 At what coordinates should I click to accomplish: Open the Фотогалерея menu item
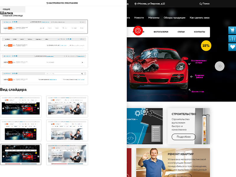(x=161, y=32)
